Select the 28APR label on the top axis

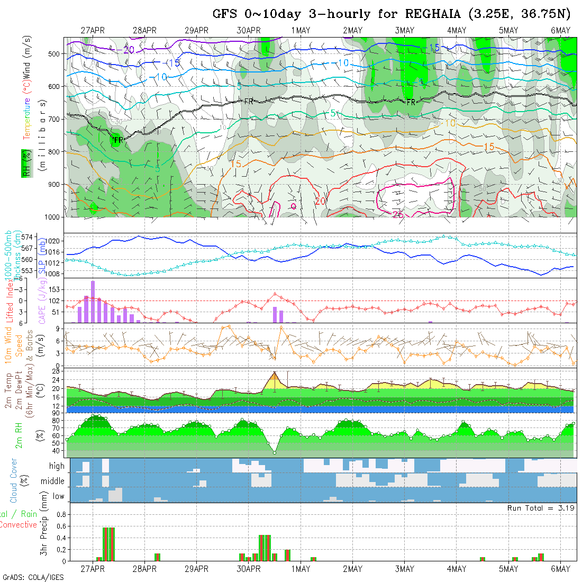click(x=145, y=31)
